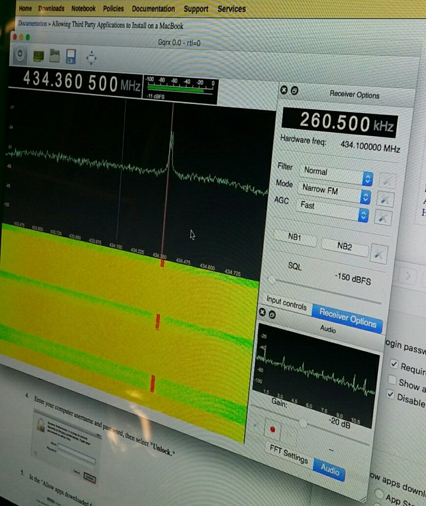Open the Filter dropdown showing Normal
The width and height of the screenshot is (426, 506).
coord(336,174)
